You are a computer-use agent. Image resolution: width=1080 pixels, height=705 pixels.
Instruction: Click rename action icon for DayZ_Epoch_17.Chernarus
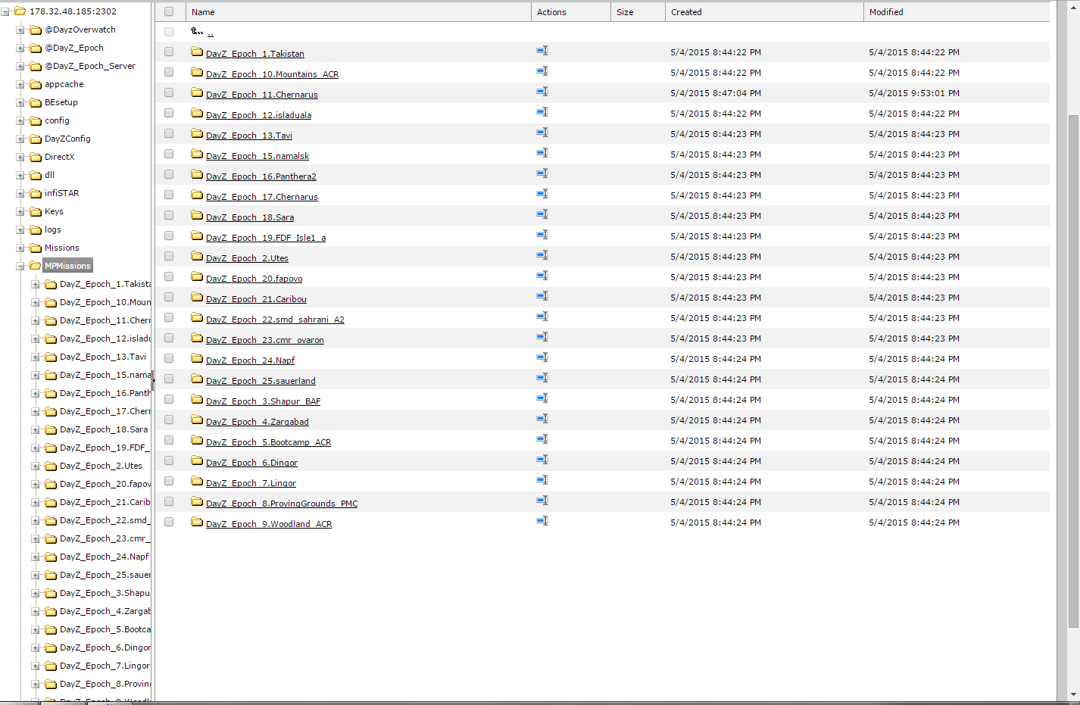pyautogui.click(x=542, y=194)
